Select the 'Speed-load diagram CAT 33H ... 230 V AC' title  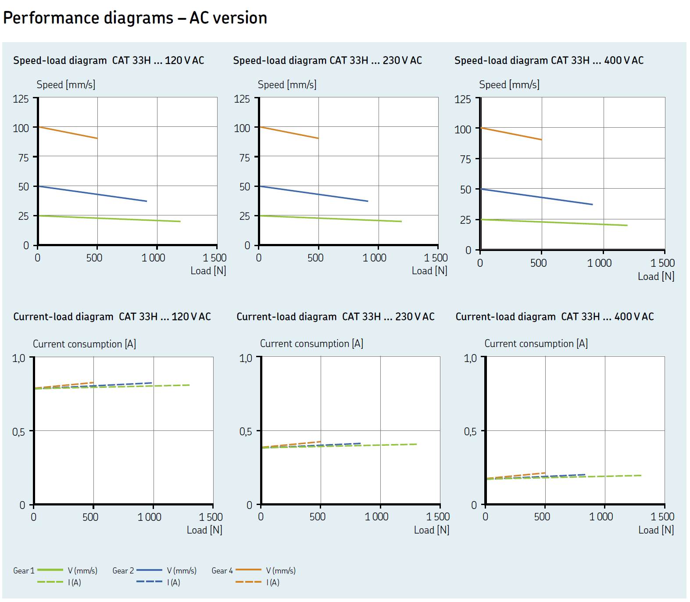tap(327, 61)
